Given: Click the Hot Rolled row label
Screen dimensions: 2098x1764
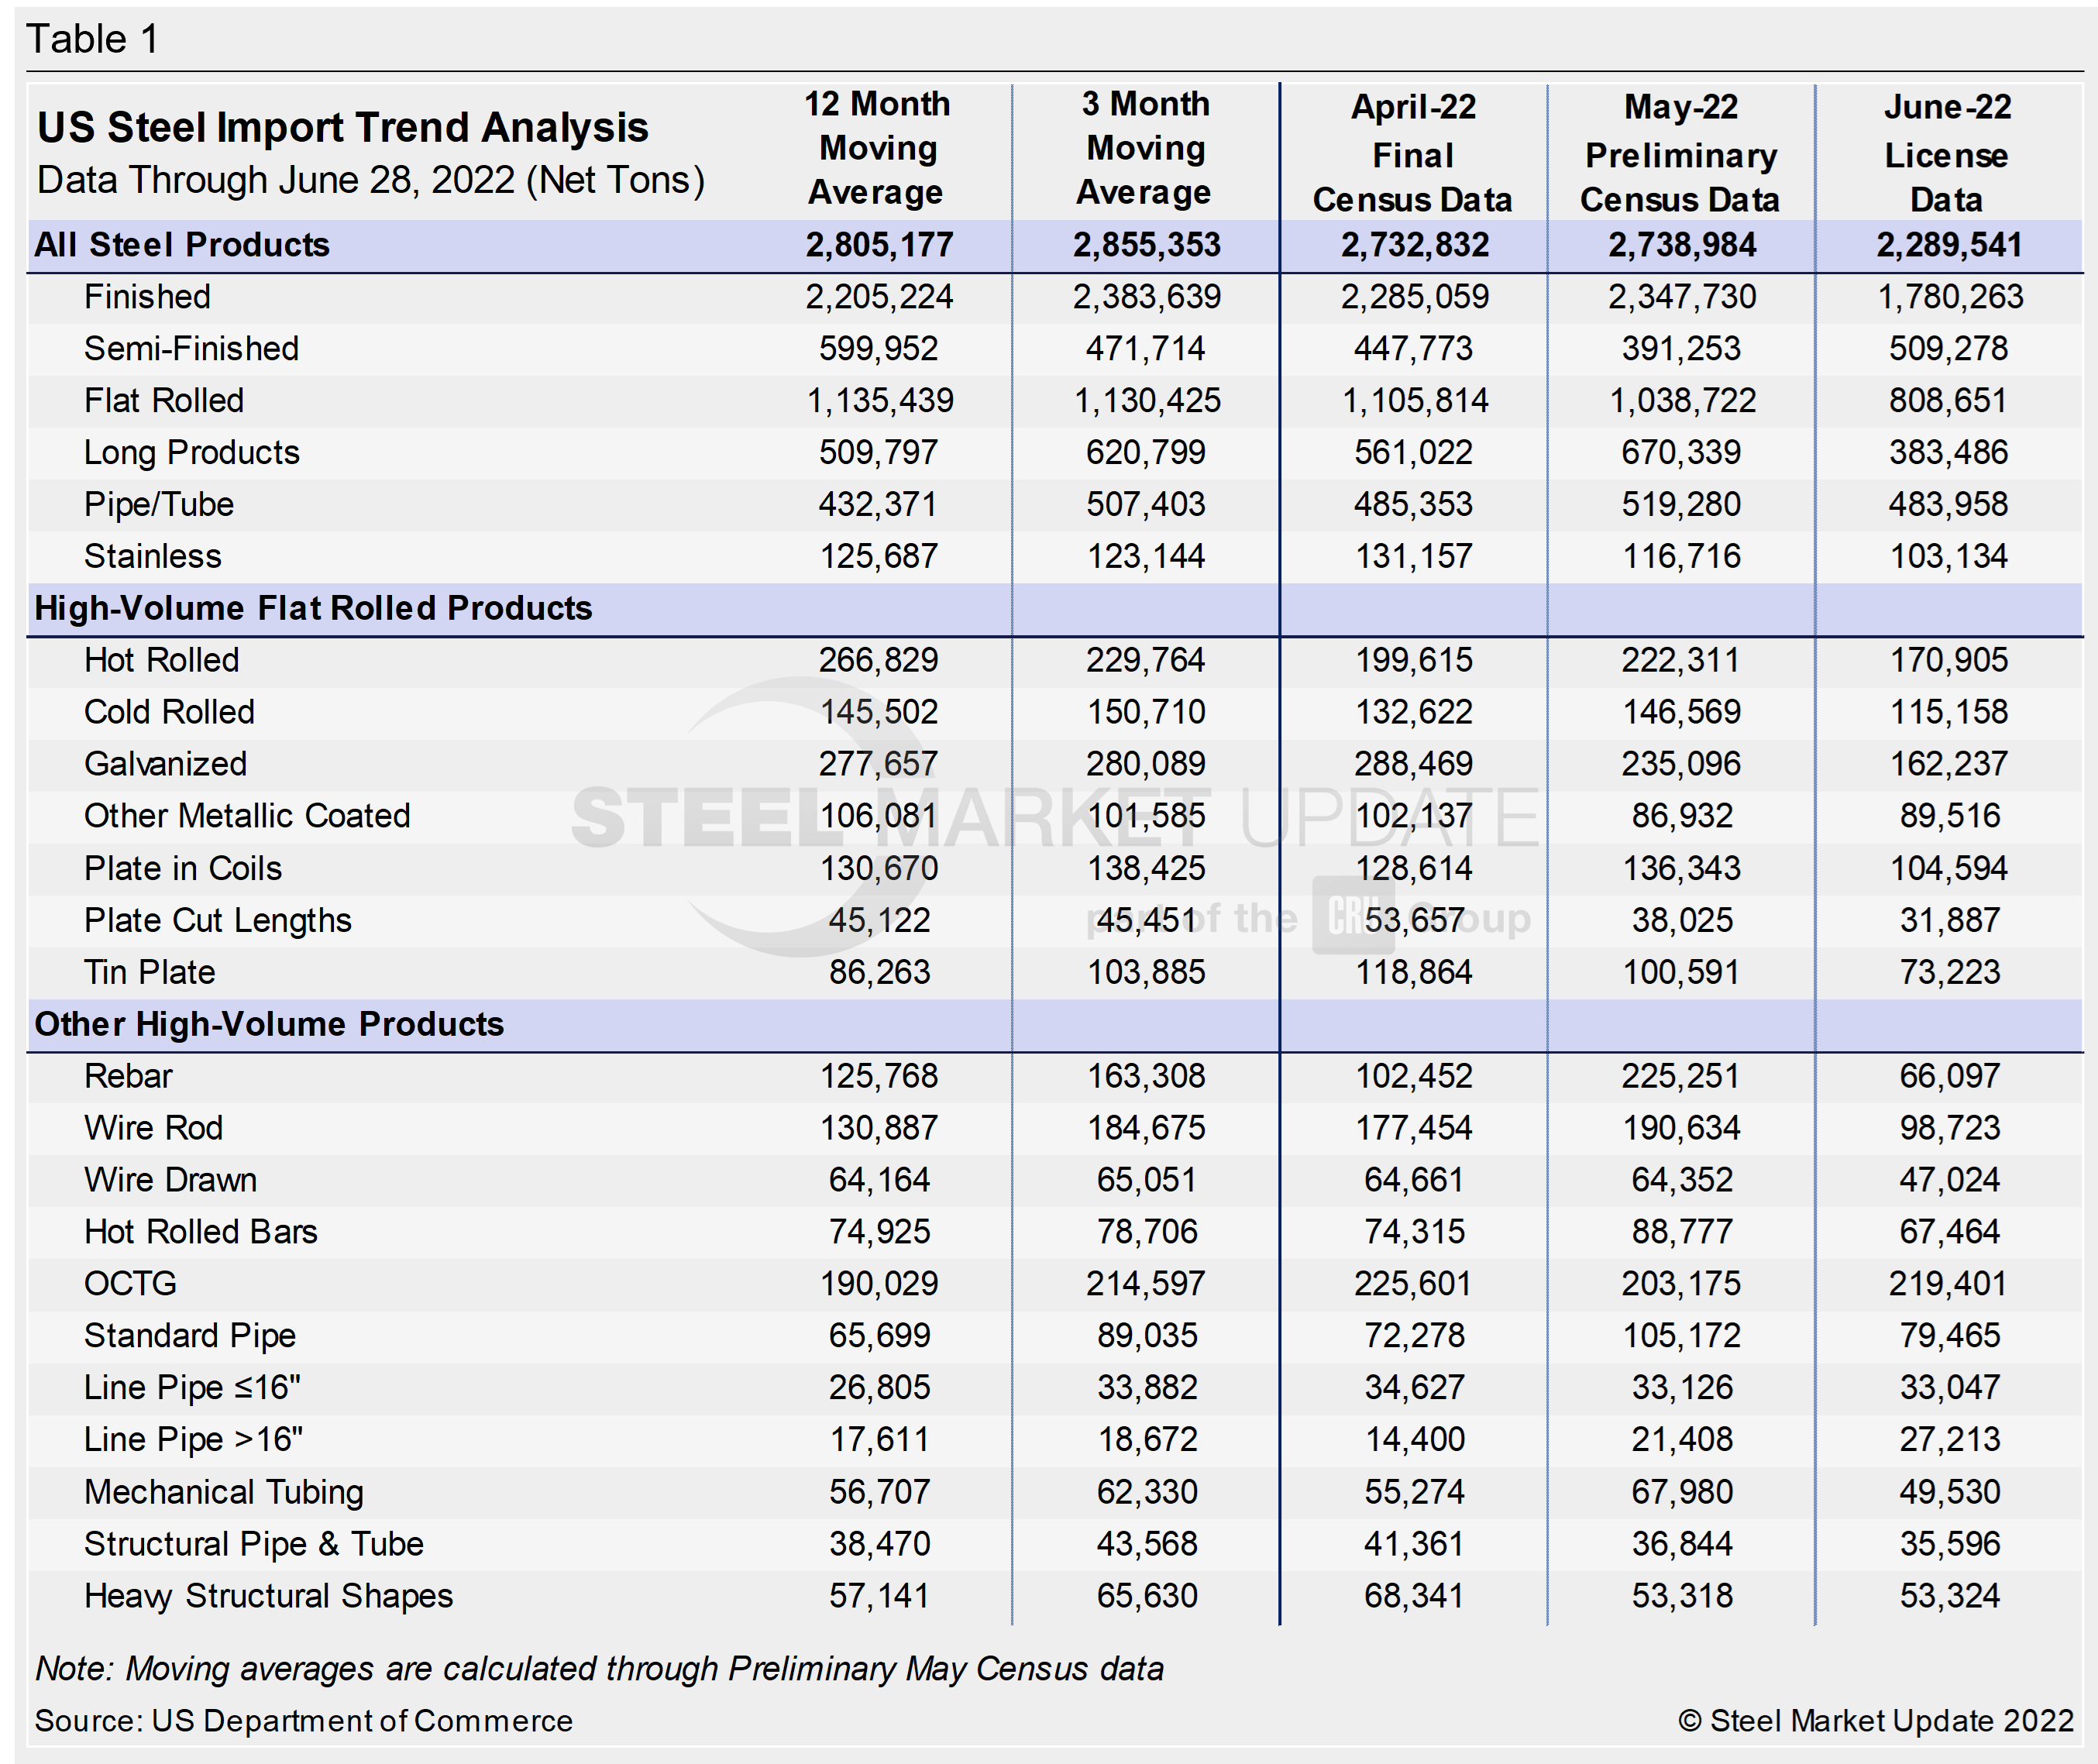Looking at the screenshot, I should (161, 660).
